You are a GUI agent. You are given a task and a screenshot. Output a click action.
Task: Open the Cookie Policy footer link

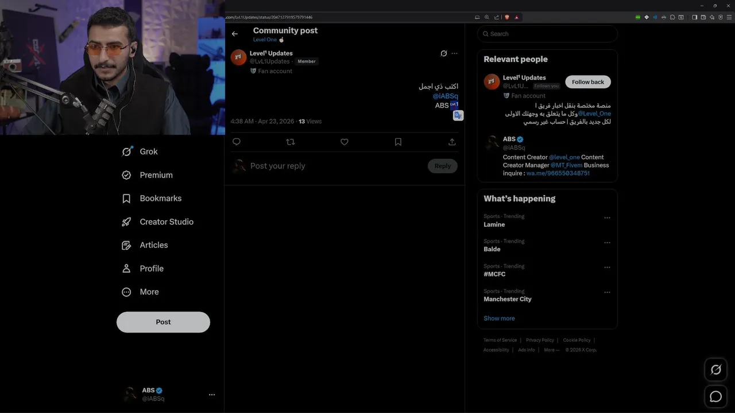[x=577, y=340]
